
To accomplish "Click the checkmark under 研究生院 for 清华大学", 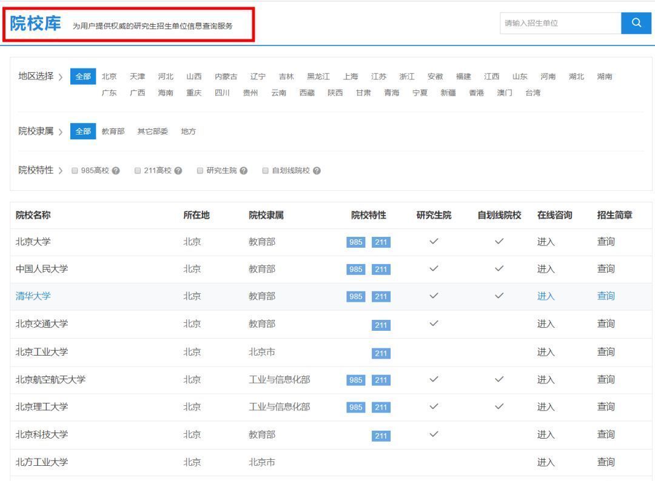I will tap(434, 296).
